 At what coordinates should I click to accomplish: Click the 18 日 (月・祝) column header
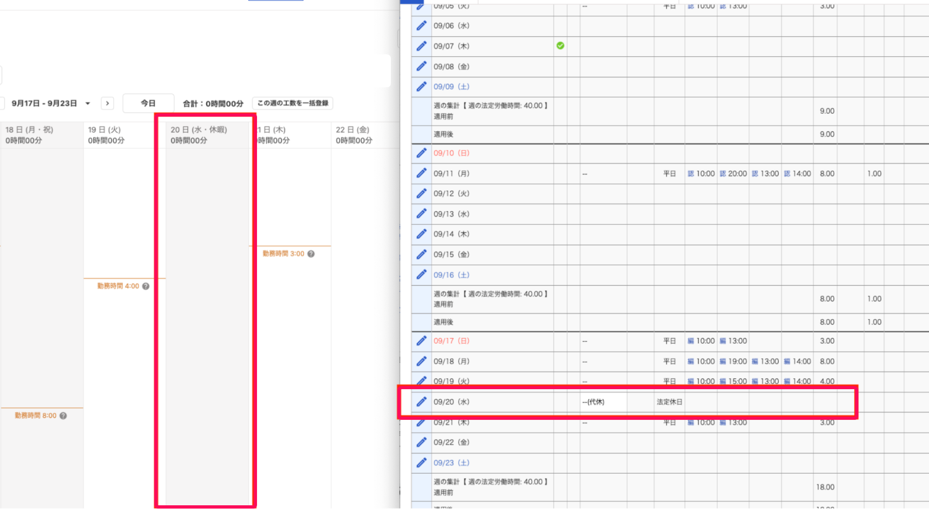(42, 135)
